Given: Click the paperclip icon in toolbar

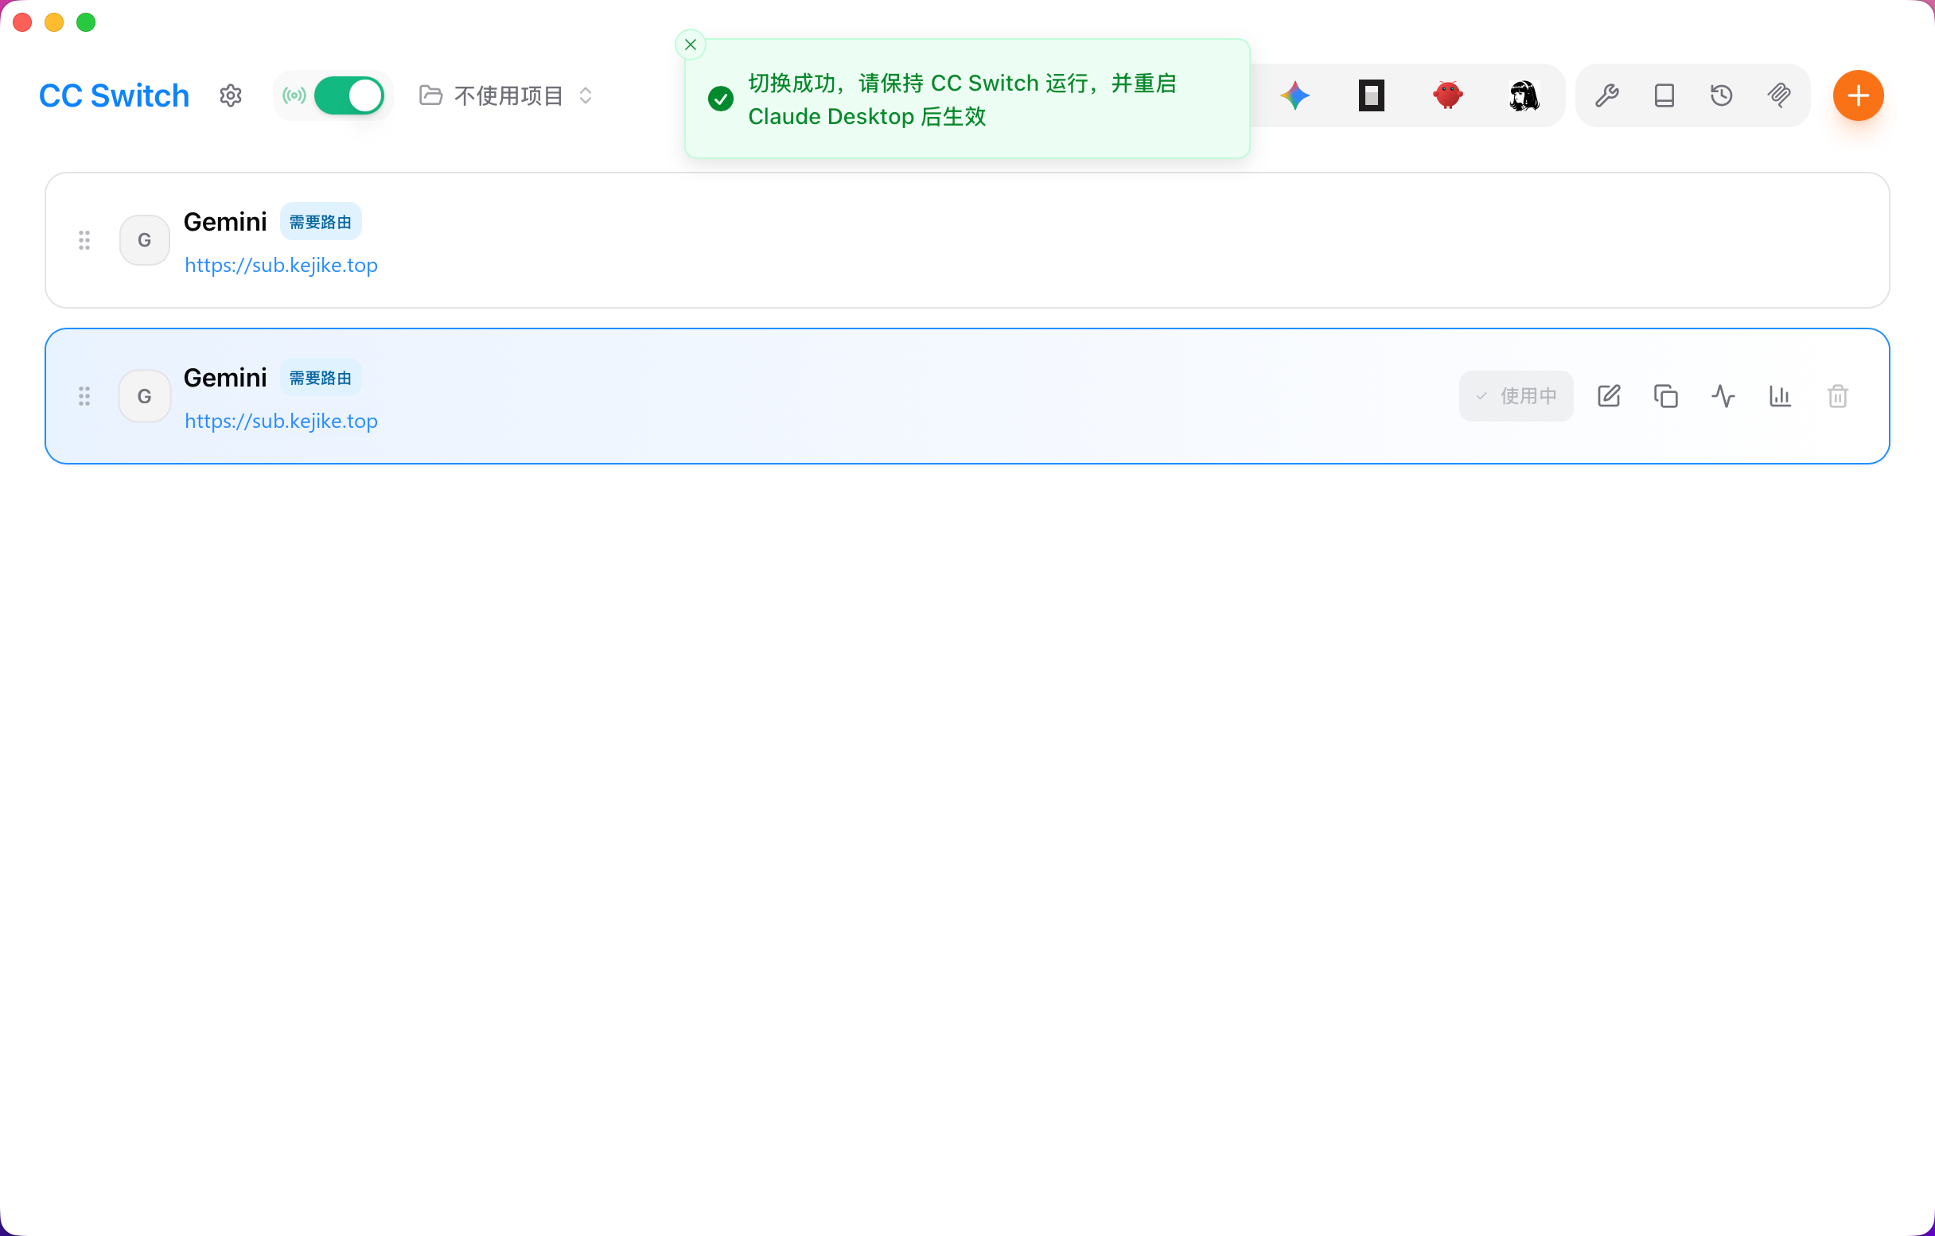Looking at the screenshot, I should click(x=1778, y=95).
